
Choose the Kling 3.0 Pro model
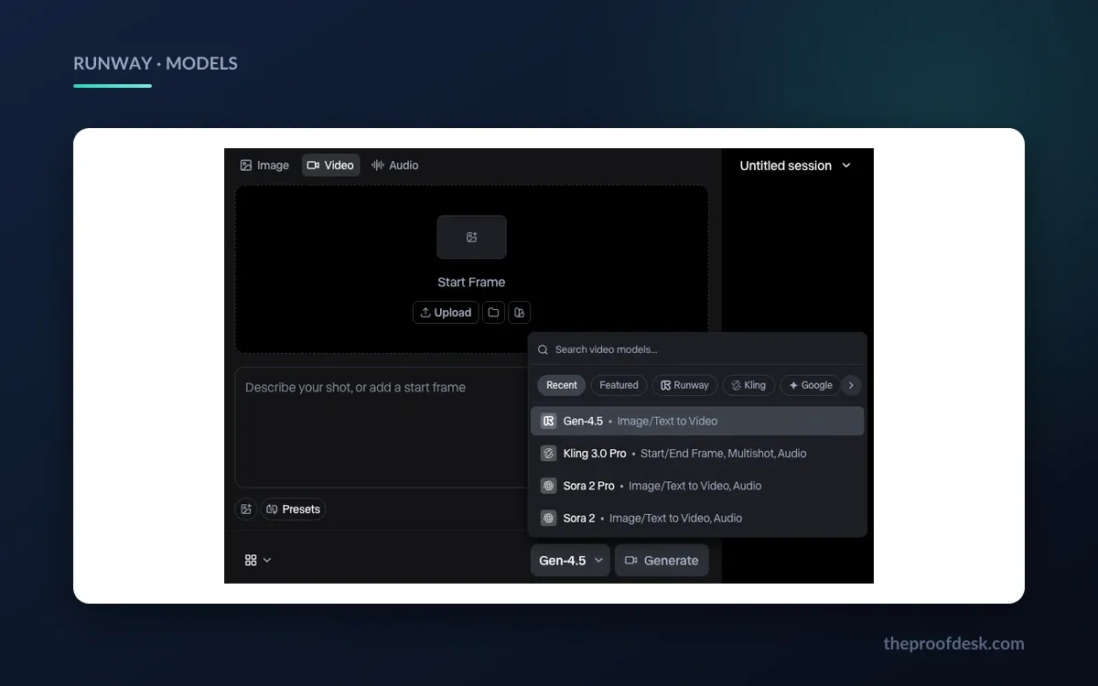pos(697,454)
